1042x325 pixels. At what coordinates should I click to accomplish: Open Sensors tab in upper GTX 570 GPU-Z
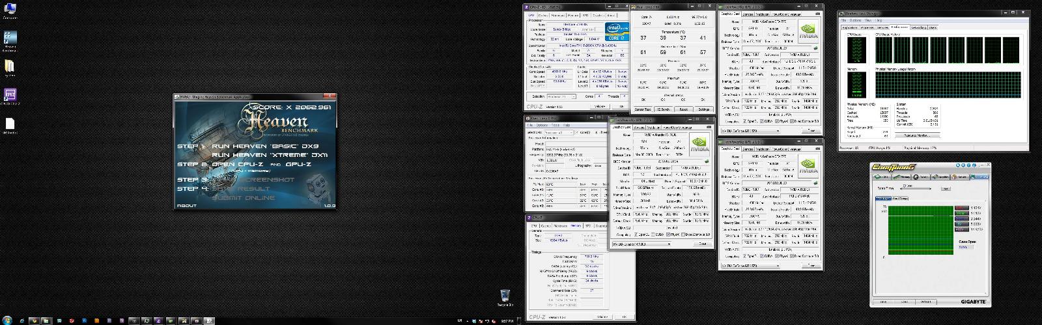point(748,14)
